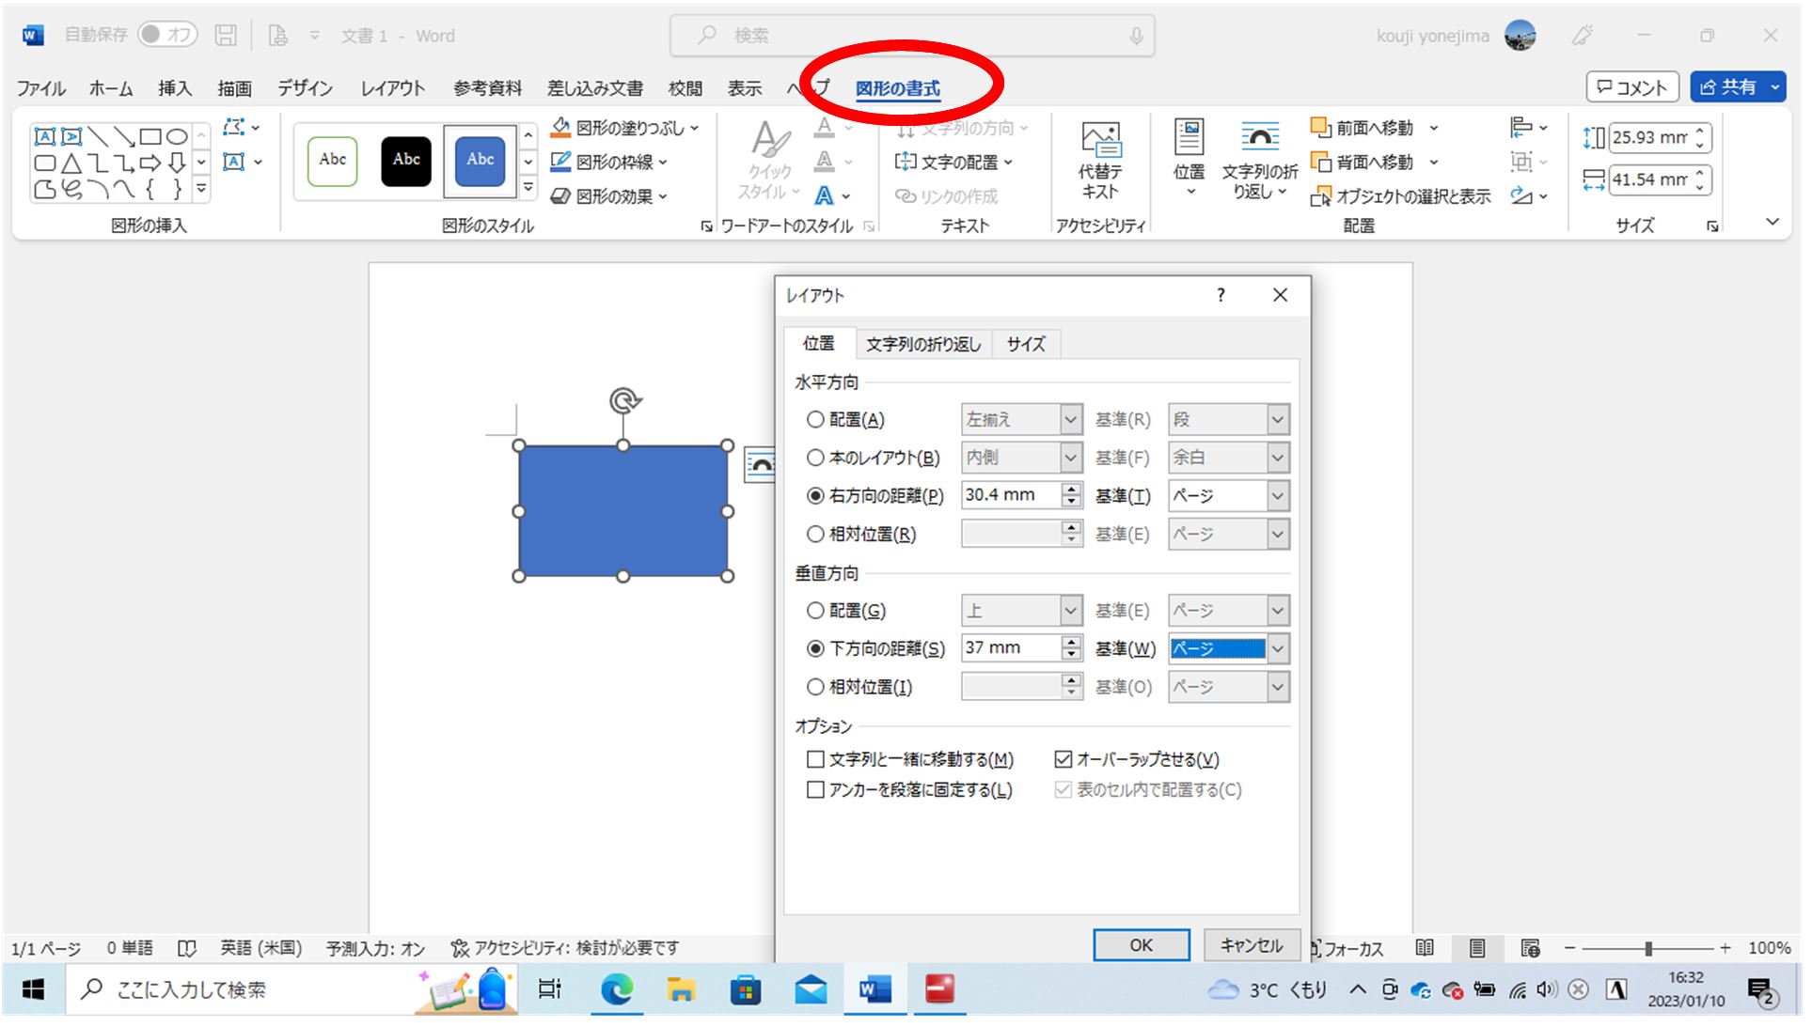The image size is (1812, 1027).
Task: Apply the black filled Abc shape style
Action: click(x=406, y=161)
